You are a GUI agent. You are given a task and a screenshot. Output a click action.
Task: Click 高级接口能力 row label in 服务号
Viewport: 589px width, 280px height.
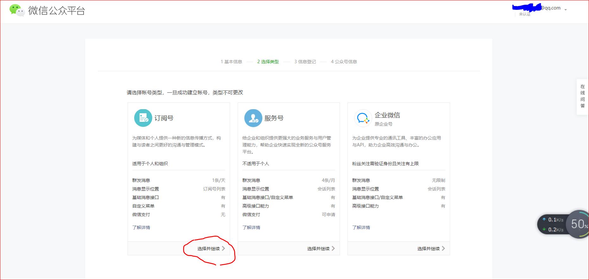pyautogui.click(x=256, y=206)
